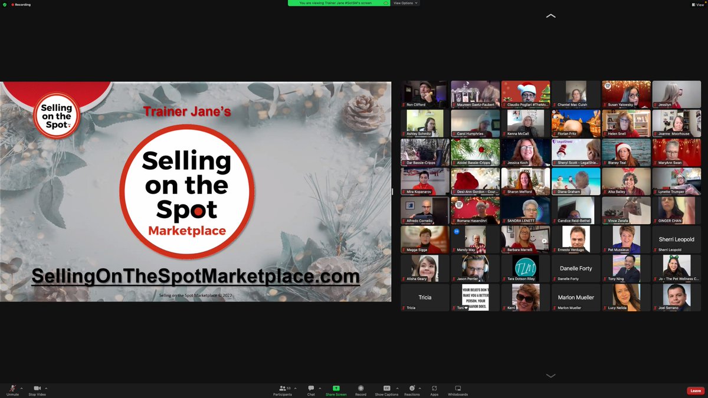Select Tara Dotson Riley's TLM tile
Image resolution: width=708 pixels, height=398 pixels.
pyautogui.click(x=526, y=268)
